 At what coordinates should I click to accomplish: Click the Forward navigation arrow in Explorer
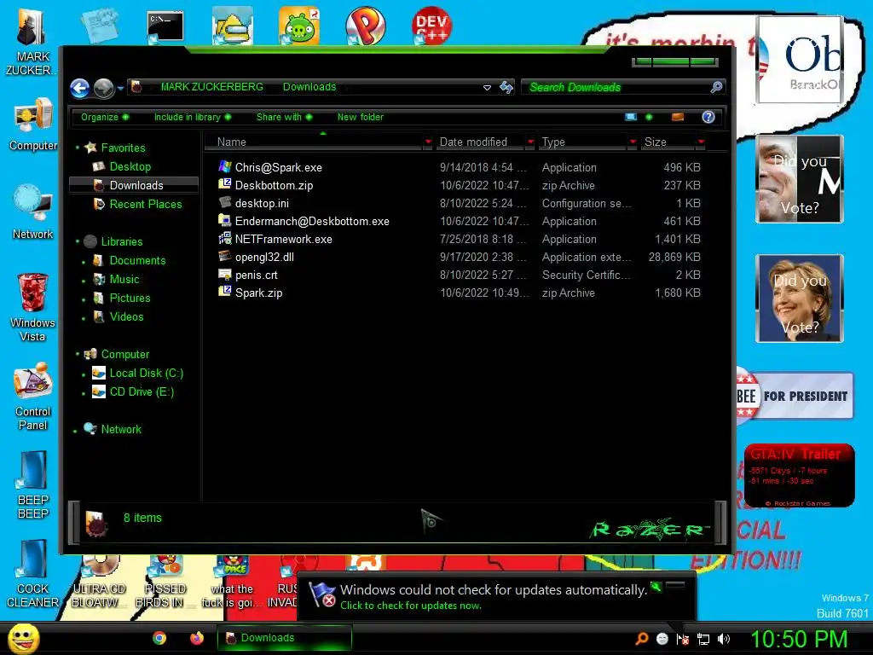(x=103, y=88)
